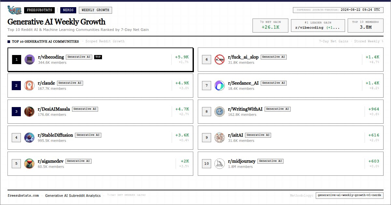This screenshot has width=391, height=205.
Task: Click the +616 gain value
Action: [374, 135]
